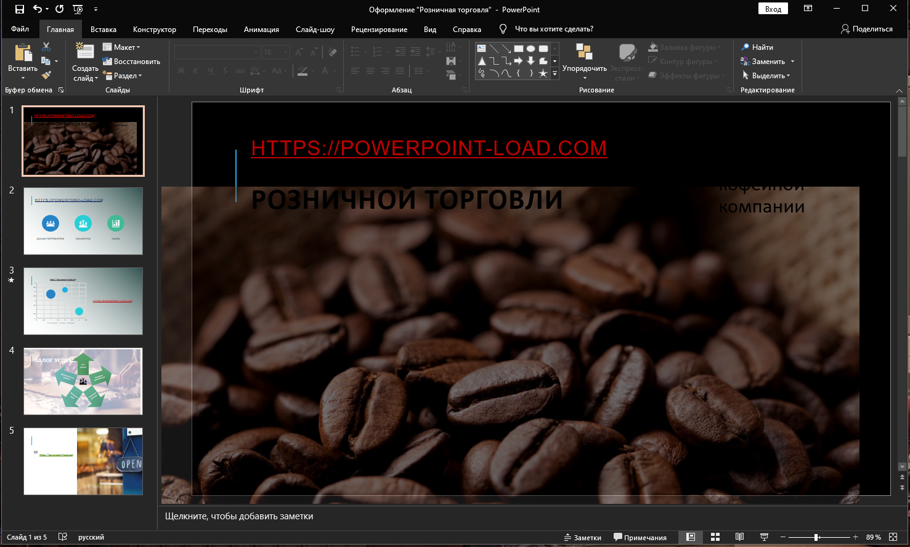Toggle bold formatting (Ж)
This screenshot has height=547, width=910.
click(x=181, y=71)
